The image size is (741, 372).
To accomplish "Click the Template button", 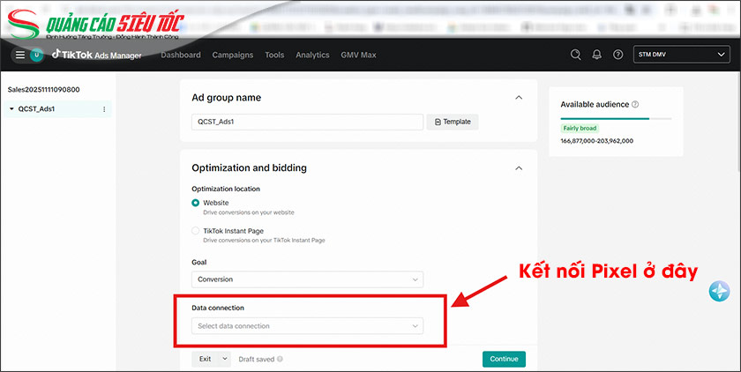I will 453,122.
